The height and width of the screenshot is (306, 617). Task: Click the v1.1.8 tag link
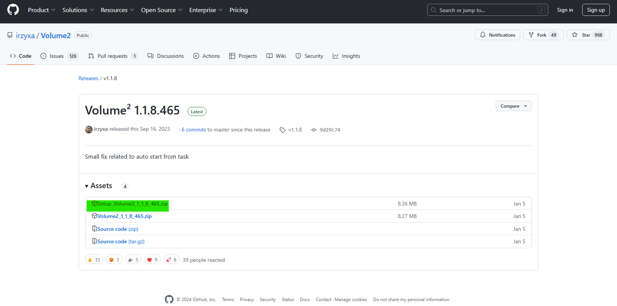click(291, 130)
